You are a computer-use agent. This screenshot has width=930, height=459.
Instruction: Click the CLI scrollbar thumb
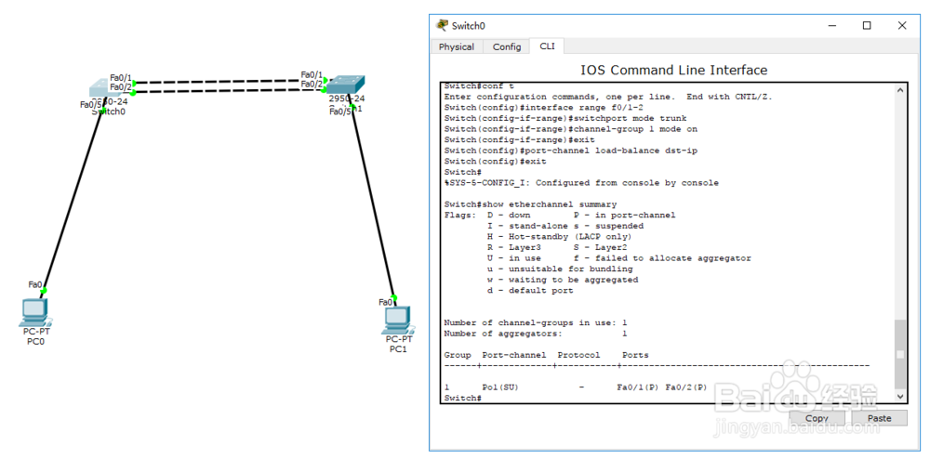coord(900,354)
